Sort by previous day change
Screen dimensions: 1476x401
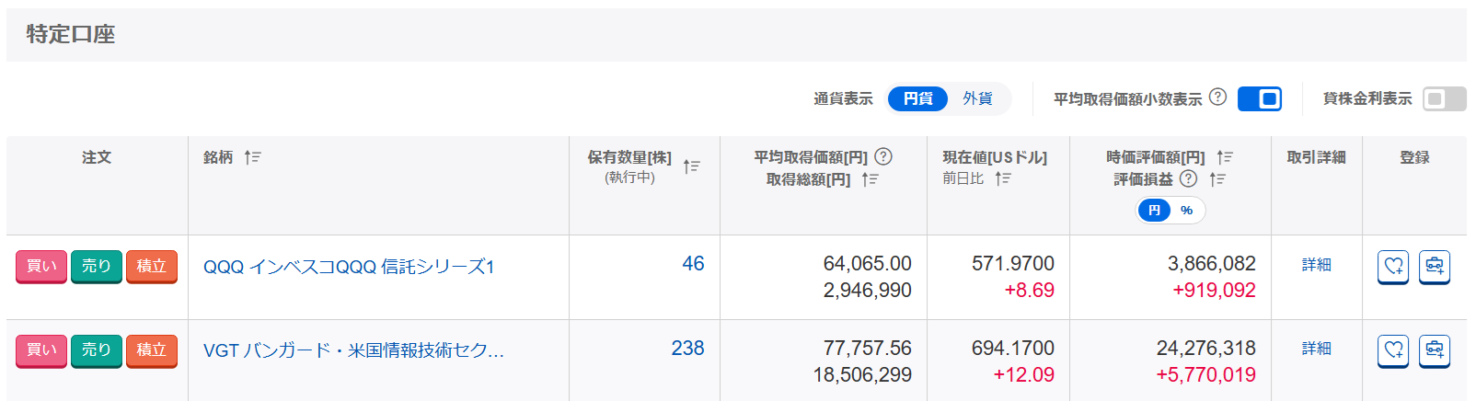click(x=1003, y=178)
